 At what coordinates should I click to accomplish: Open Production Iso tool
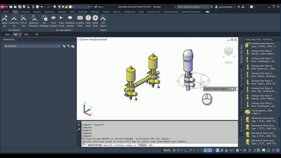point(14,21)
